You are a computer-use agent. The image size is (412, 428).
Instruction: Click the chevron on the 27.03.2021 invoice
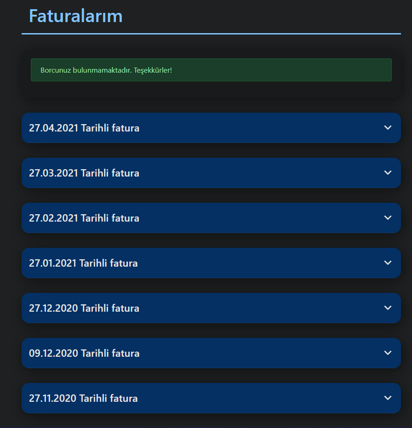point(388,172)
